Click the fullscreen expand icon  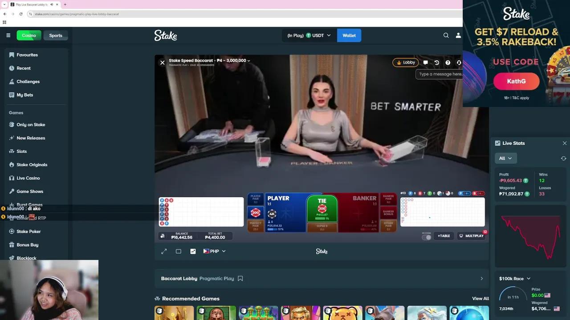coord(164,251)
